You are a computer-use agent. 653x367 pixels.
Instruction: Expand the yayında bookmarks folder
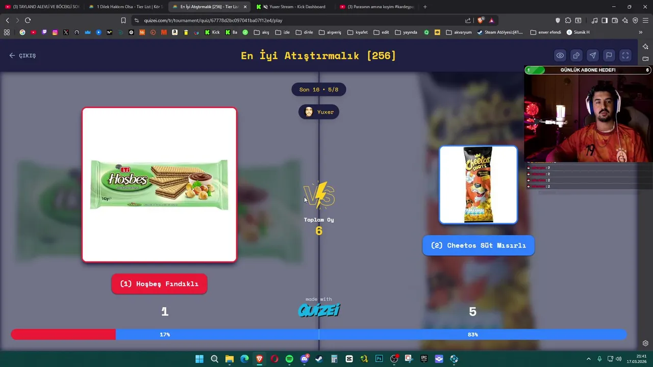[406, 32]
